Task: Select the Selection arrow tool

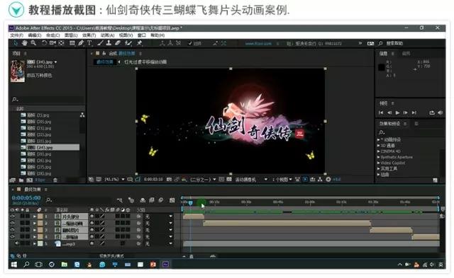Action: 16,43
